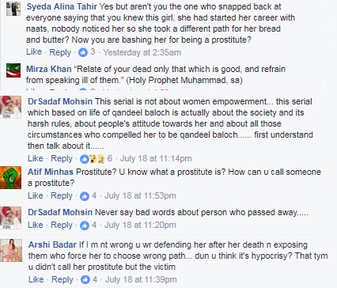Click like icon on 'Never say bad words' comment
Viewport: 337px width, 288px height.
click(x=85, y=225)
